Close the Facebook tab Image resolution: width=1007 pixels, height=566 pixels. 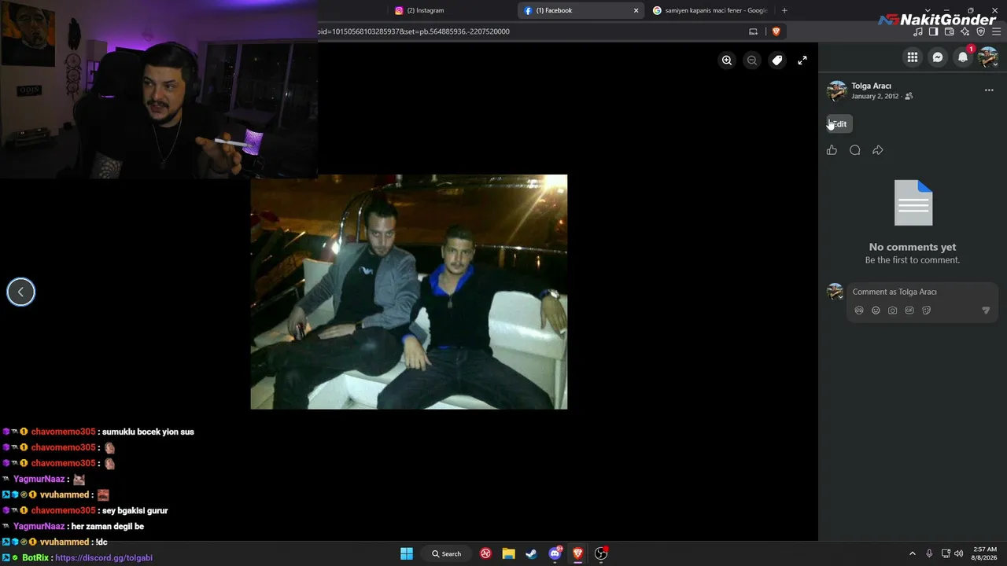[636, 10]
